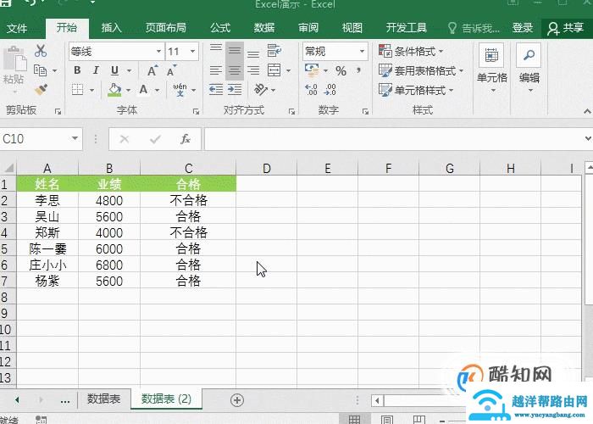The image size is (593, 424).
Task: Switch to the 插入 Insert tab
Action: (x=112, y=28)
